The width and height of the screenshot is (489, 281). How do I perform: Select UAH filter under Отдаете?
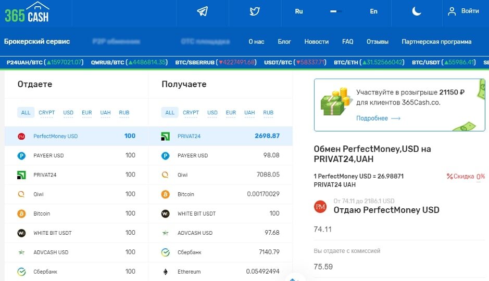tap(105, 113)
